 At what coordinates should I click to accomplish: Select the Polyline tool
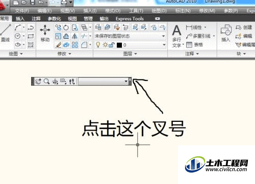pos(31,28)
